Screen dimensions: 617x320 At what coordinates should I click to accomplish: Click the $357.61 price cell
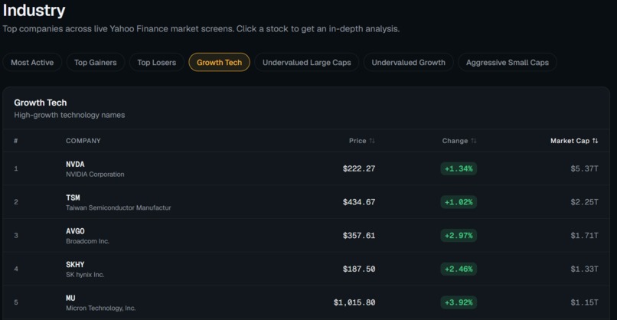click(359, 235)
